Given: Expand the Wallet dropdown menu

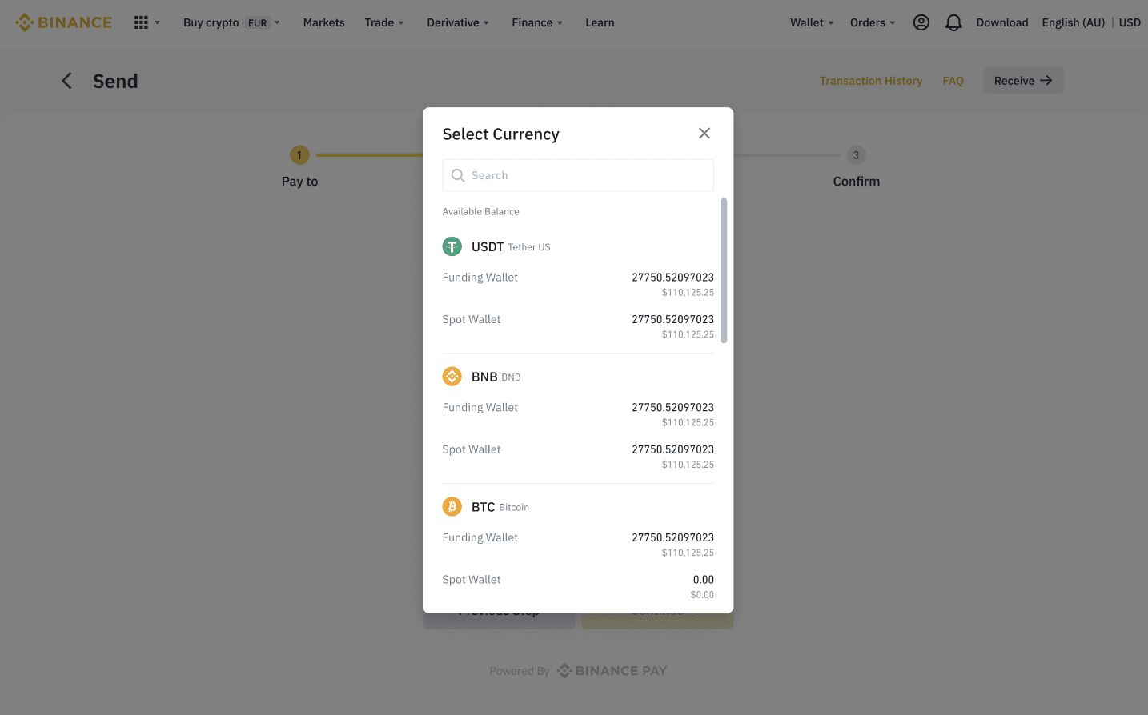Looking at the screenshot, I should point(812,22).
